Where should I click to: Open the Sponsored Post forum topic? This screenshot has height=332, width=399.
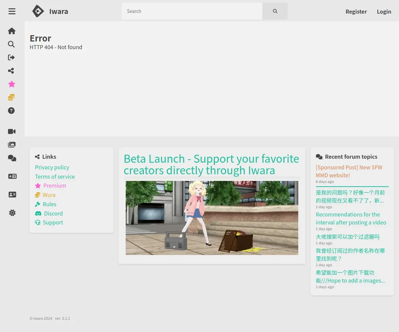(x=349, y=171)
